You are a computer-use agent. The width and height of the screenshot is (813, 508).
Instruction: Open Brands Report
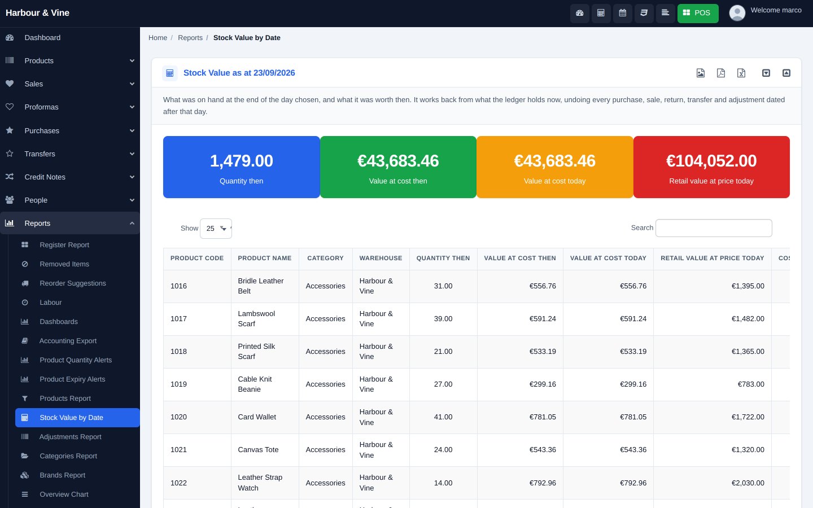point(77,475)
